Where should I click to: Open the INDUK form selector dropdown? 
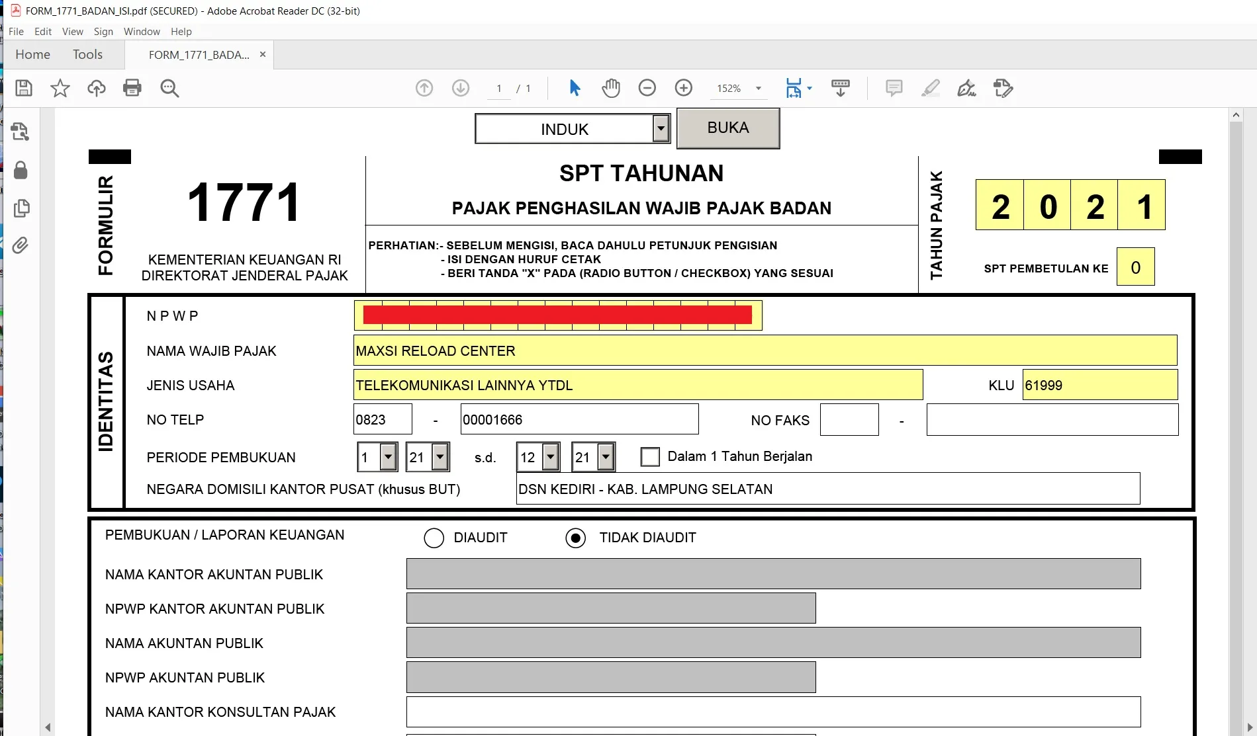pyautogui.click(x=659, y=128)
